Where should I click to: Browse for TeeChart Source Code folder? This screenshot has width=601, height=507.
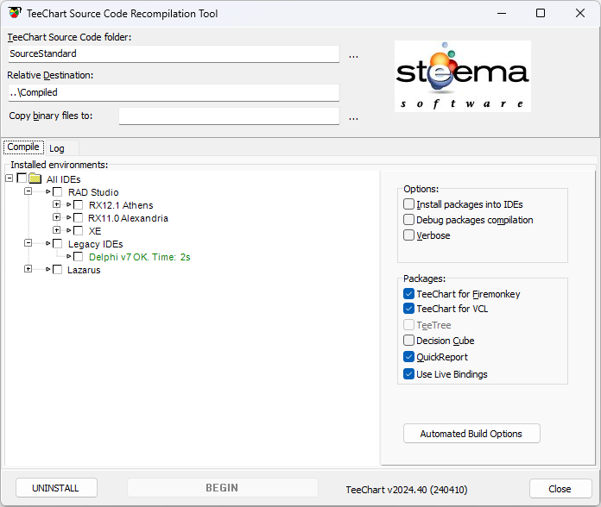tap(353, 56)
